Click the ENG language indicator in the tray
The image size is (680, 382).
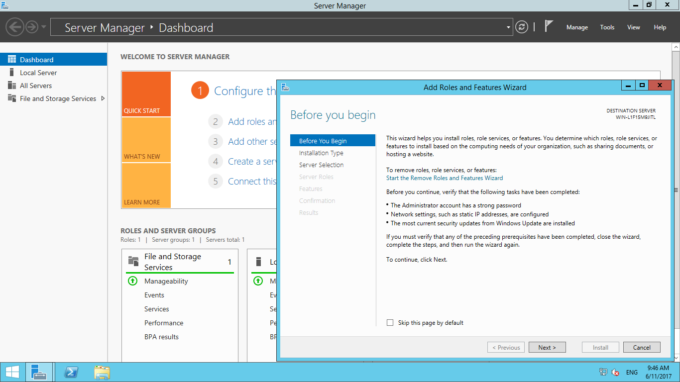pyautogui.click(x=632, y=372)
